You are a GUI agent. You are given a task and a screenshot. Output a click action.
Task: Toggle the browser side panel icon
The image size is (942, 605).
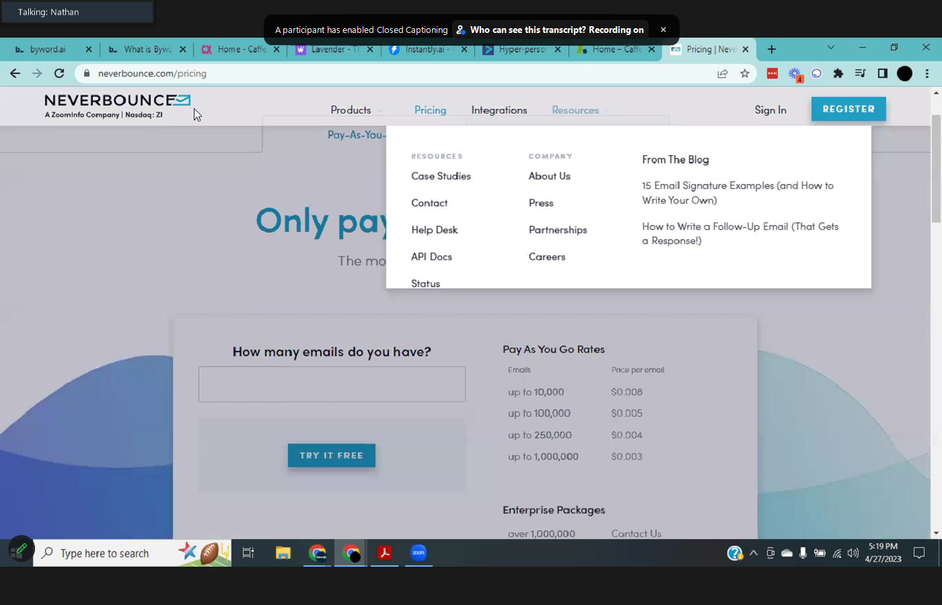tap(883, 73)
